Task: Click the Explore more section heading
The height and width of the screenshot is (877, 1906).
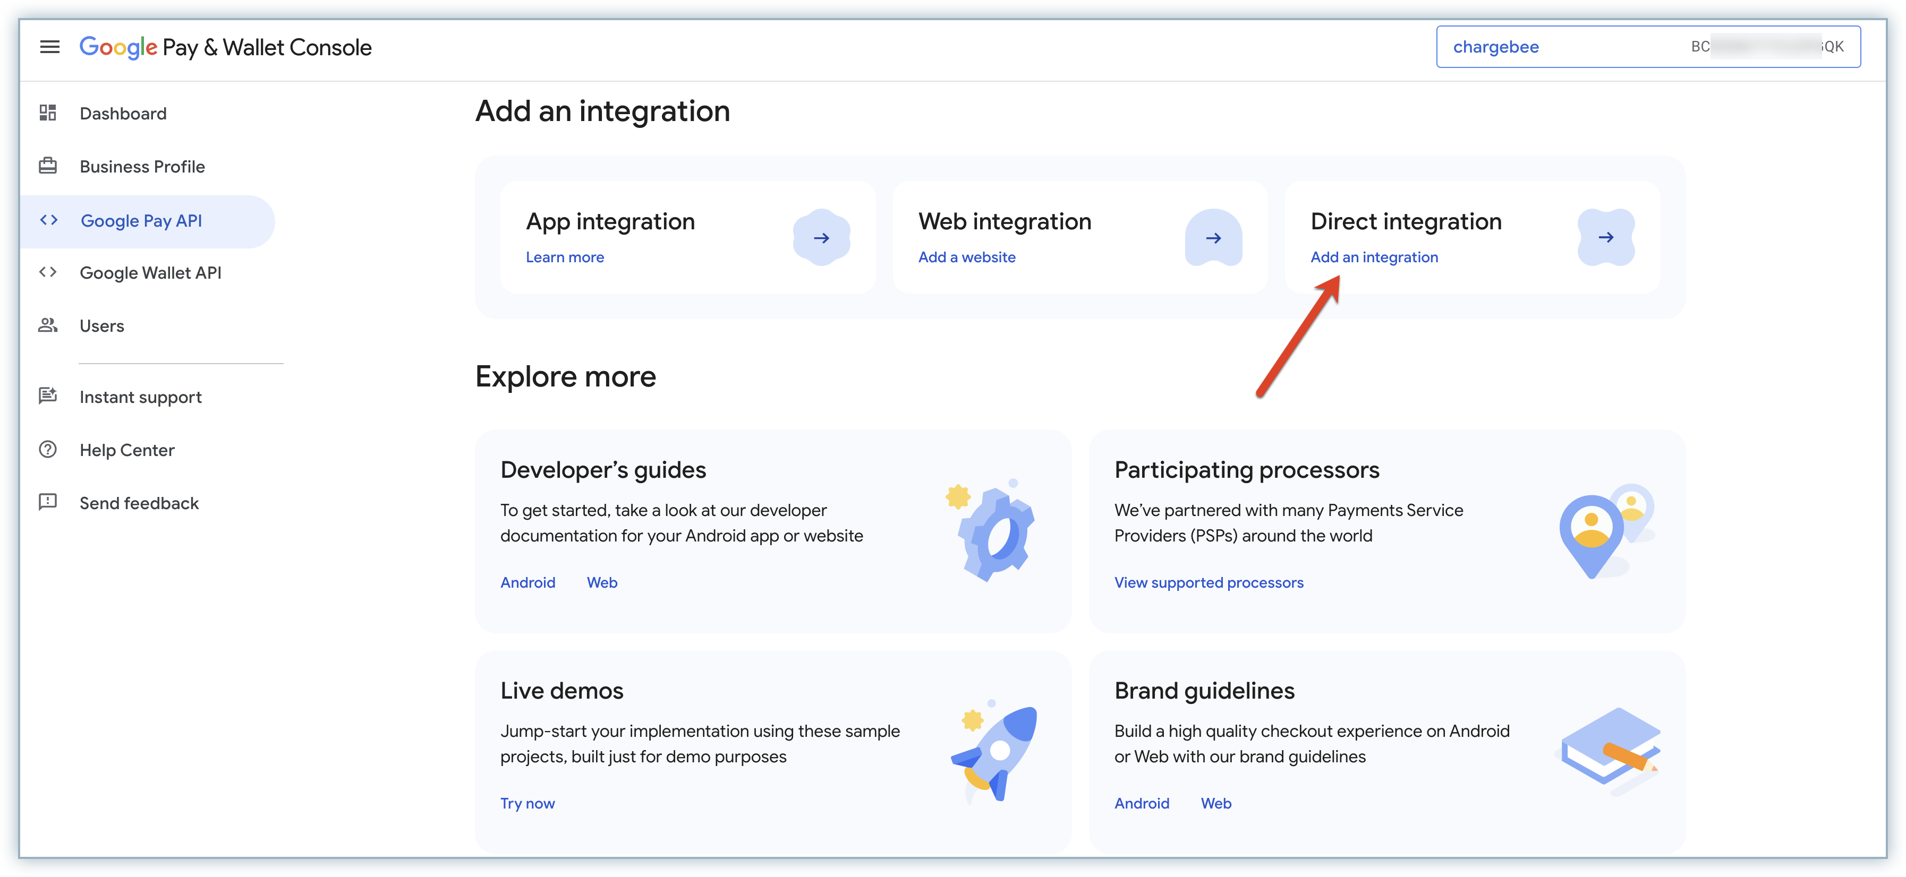Action: coord(565,377)
